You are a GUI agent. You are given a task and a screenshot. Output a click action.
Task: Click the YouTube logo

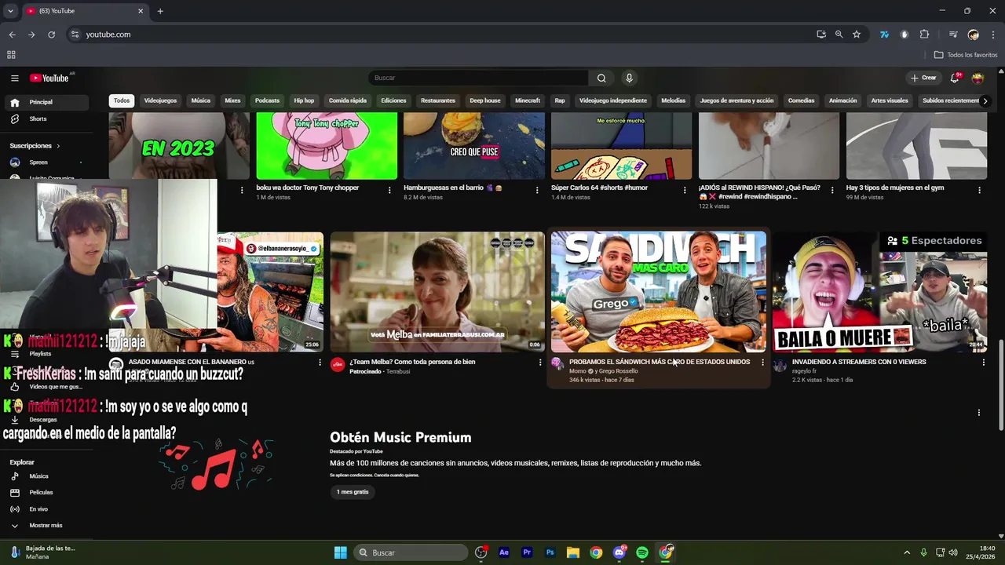coord(51,78)
